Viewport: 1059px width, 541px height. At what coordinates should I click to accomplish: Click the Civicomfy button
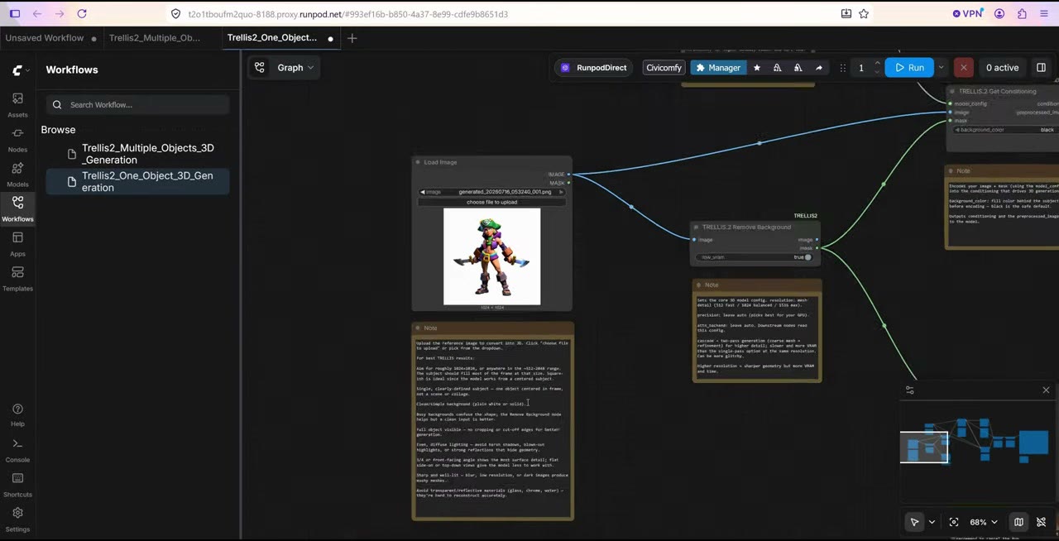point(664,68)
